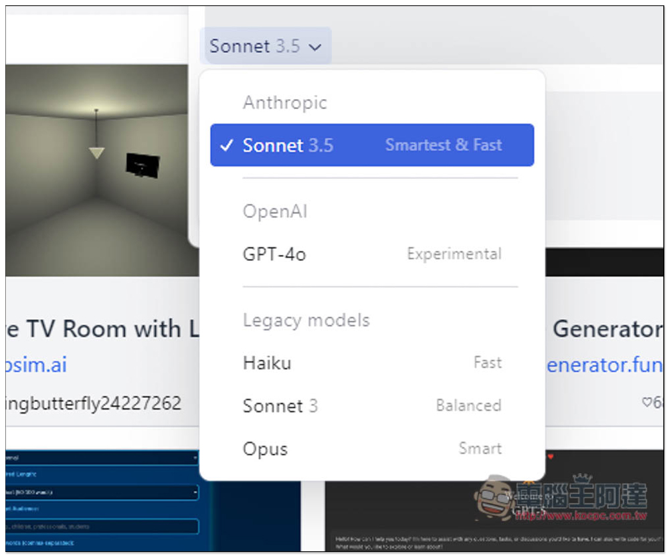
Task: Open the Sonnet 3.5 model dropdown
Action: 265,46
